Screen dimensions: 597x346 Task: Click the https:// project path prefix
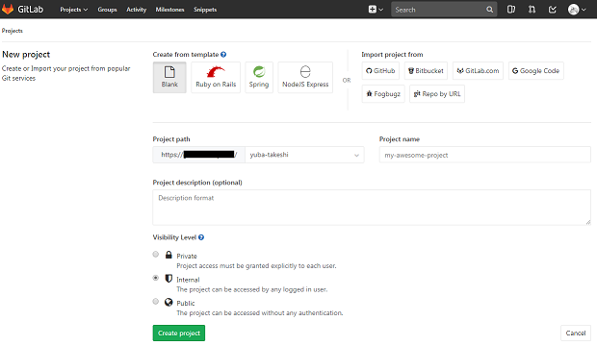(198, 155)
